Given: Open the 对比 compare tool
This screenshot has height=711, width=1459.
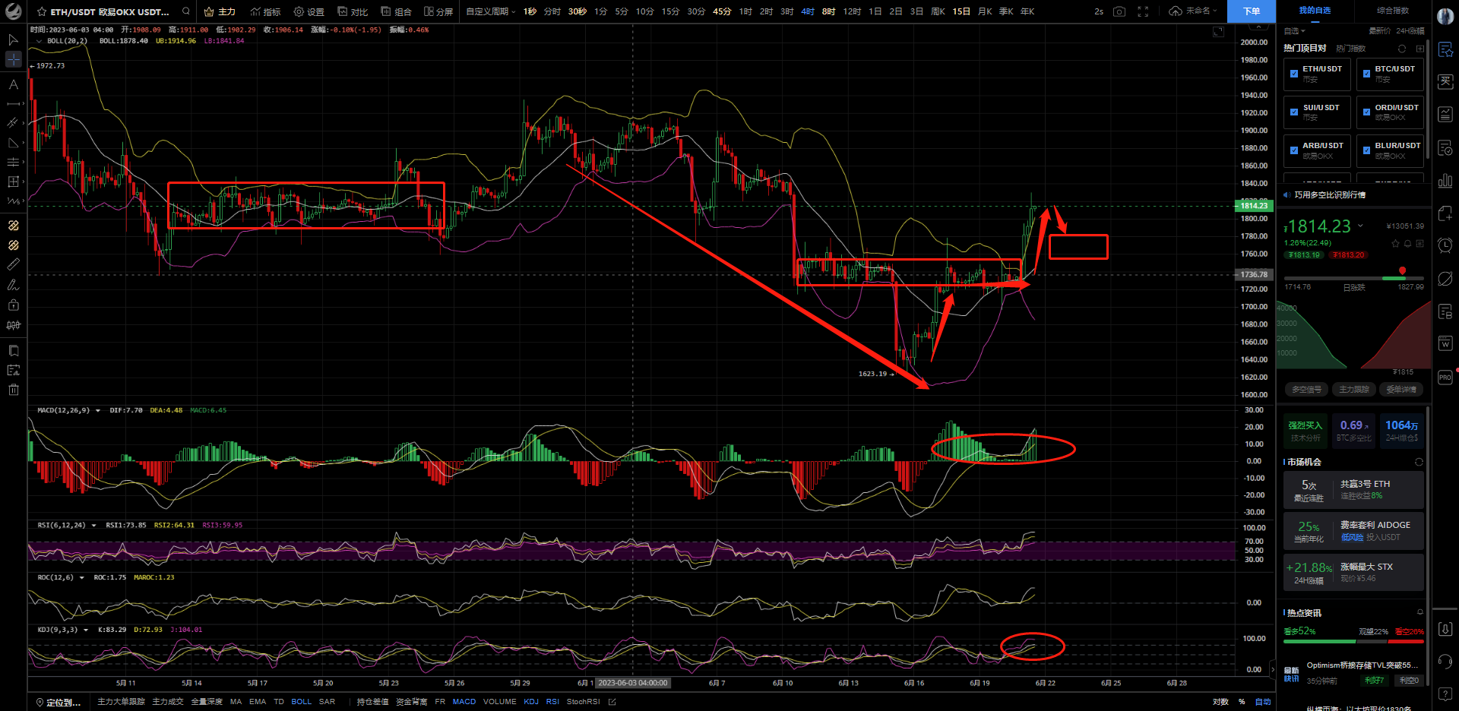Looking at the screenshot, I should [x=353, y=11].
